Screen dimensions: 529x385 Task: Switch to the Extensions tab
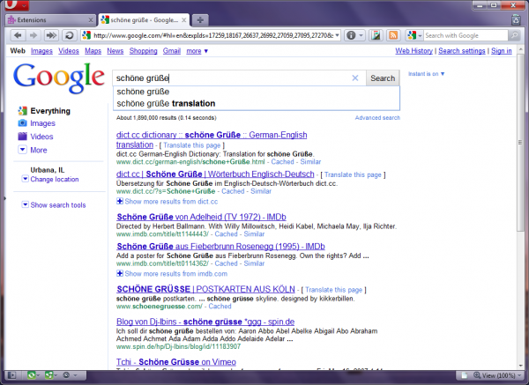coord(50,20)
